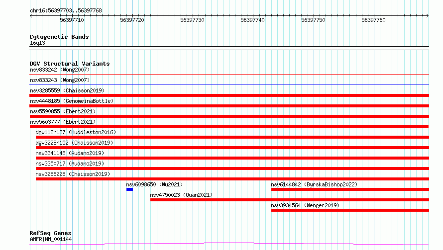Open the nsv6144842 (ByrskaBishop2022) variant
The width and height of the screenshot is (443, 250).
coord(314,184)
